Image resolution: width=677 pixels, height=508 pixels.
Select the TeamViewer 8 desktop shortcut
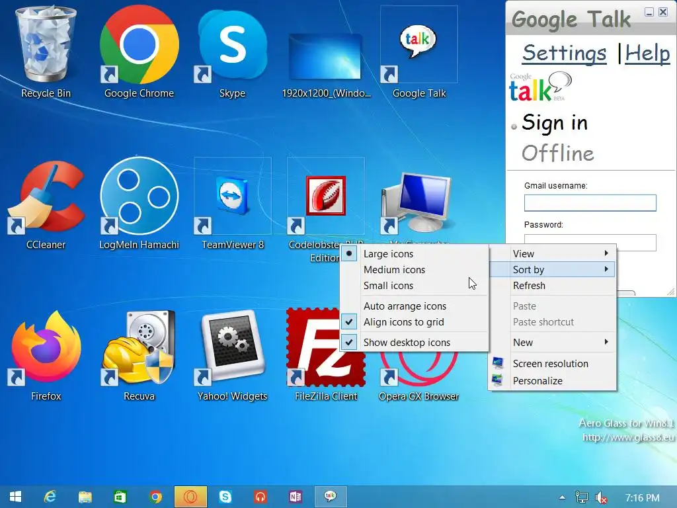[232, 204]
